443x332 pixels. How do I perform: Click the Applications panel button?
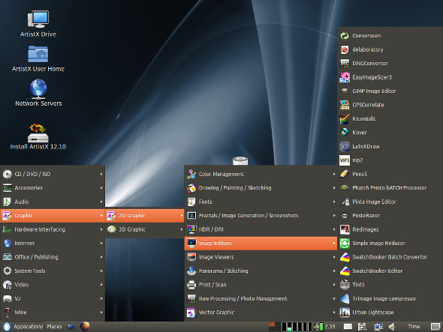pyautogui.click(x=23, y=327)
